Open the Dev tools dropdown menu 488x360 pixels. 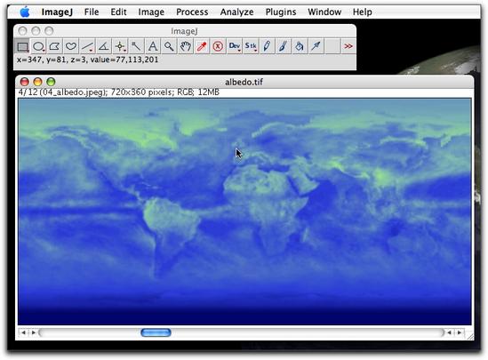[x=234, y=47]
